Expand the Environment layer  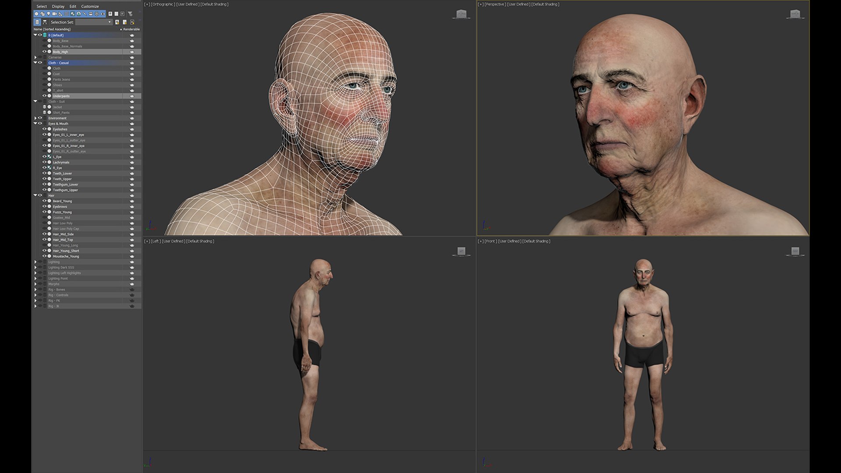(35, 118)
